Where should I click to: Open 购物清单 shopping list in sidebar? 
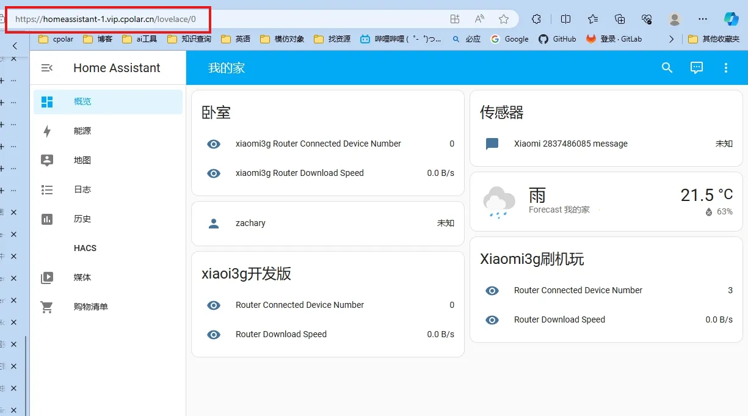(90, 307)
